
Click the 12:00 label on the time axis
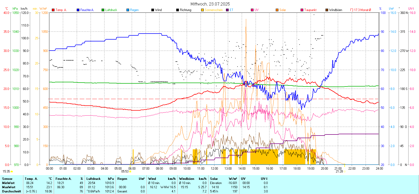[x=214, y=169]
